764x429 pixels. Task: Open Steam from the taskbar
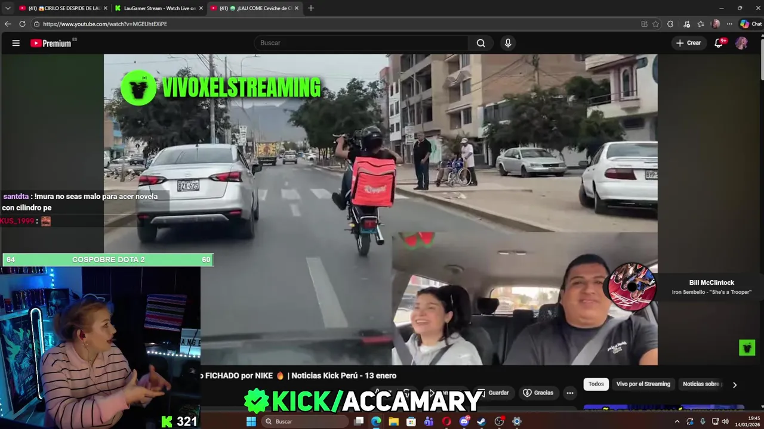click(x=482, y=421)
